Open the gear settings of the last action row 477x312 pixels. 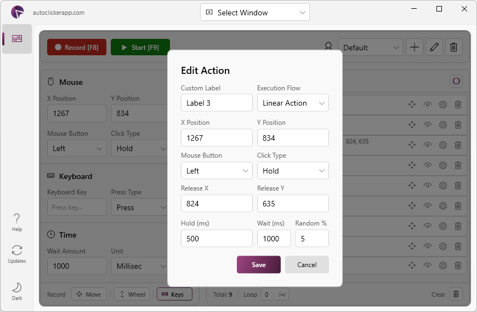(x=443, y=265)
